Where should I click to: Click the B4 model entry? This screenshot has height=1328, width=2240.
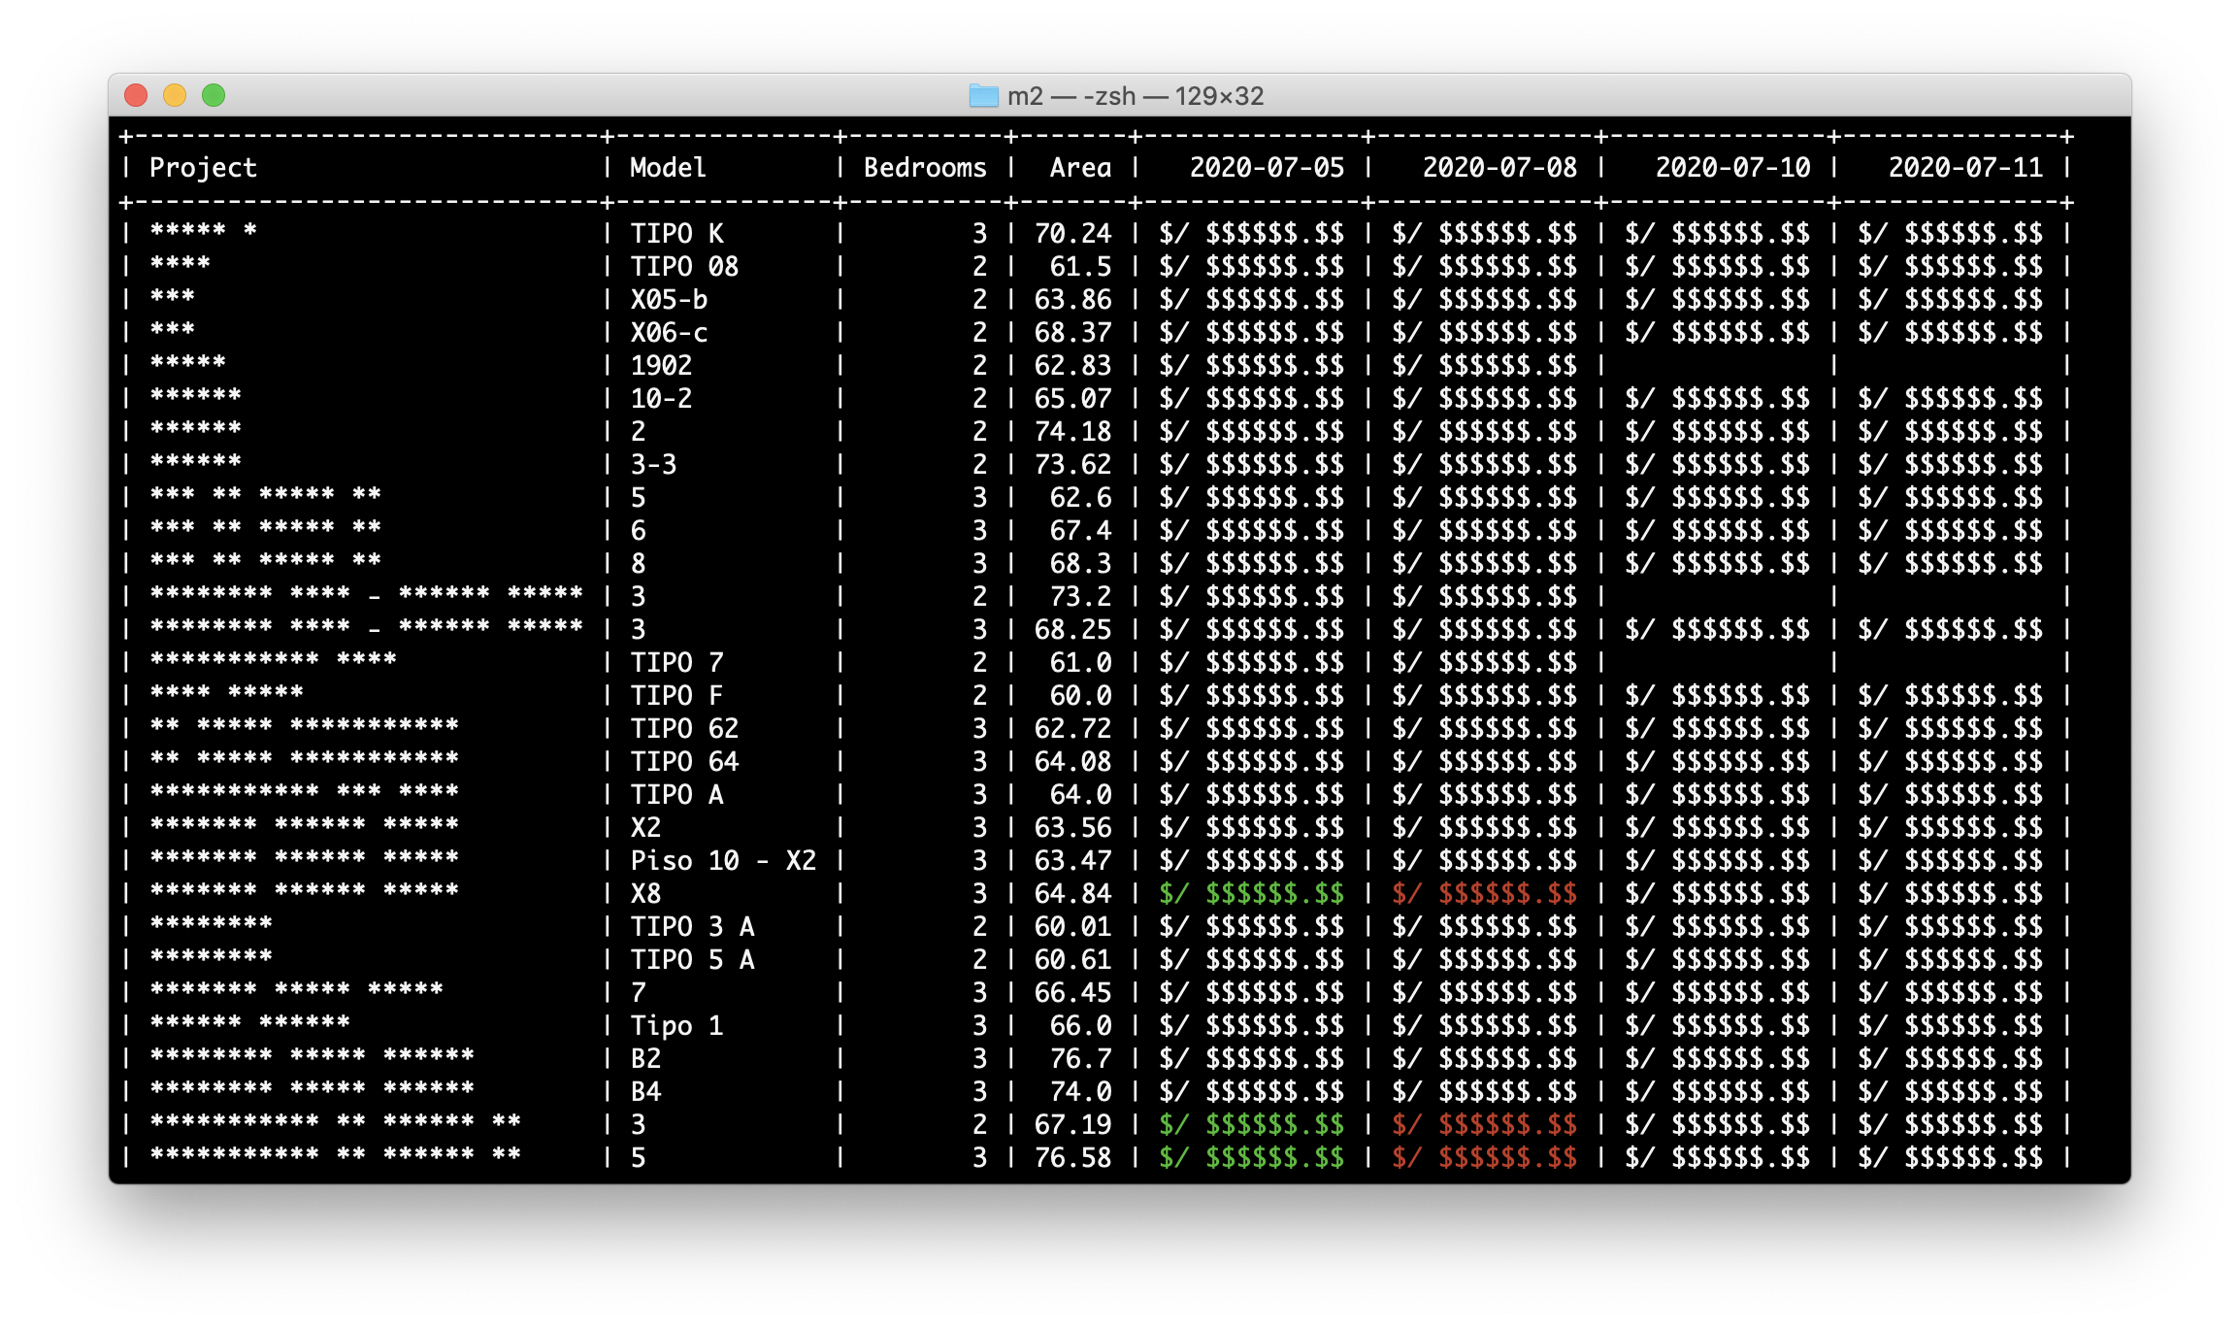(x=645, y=1092)
